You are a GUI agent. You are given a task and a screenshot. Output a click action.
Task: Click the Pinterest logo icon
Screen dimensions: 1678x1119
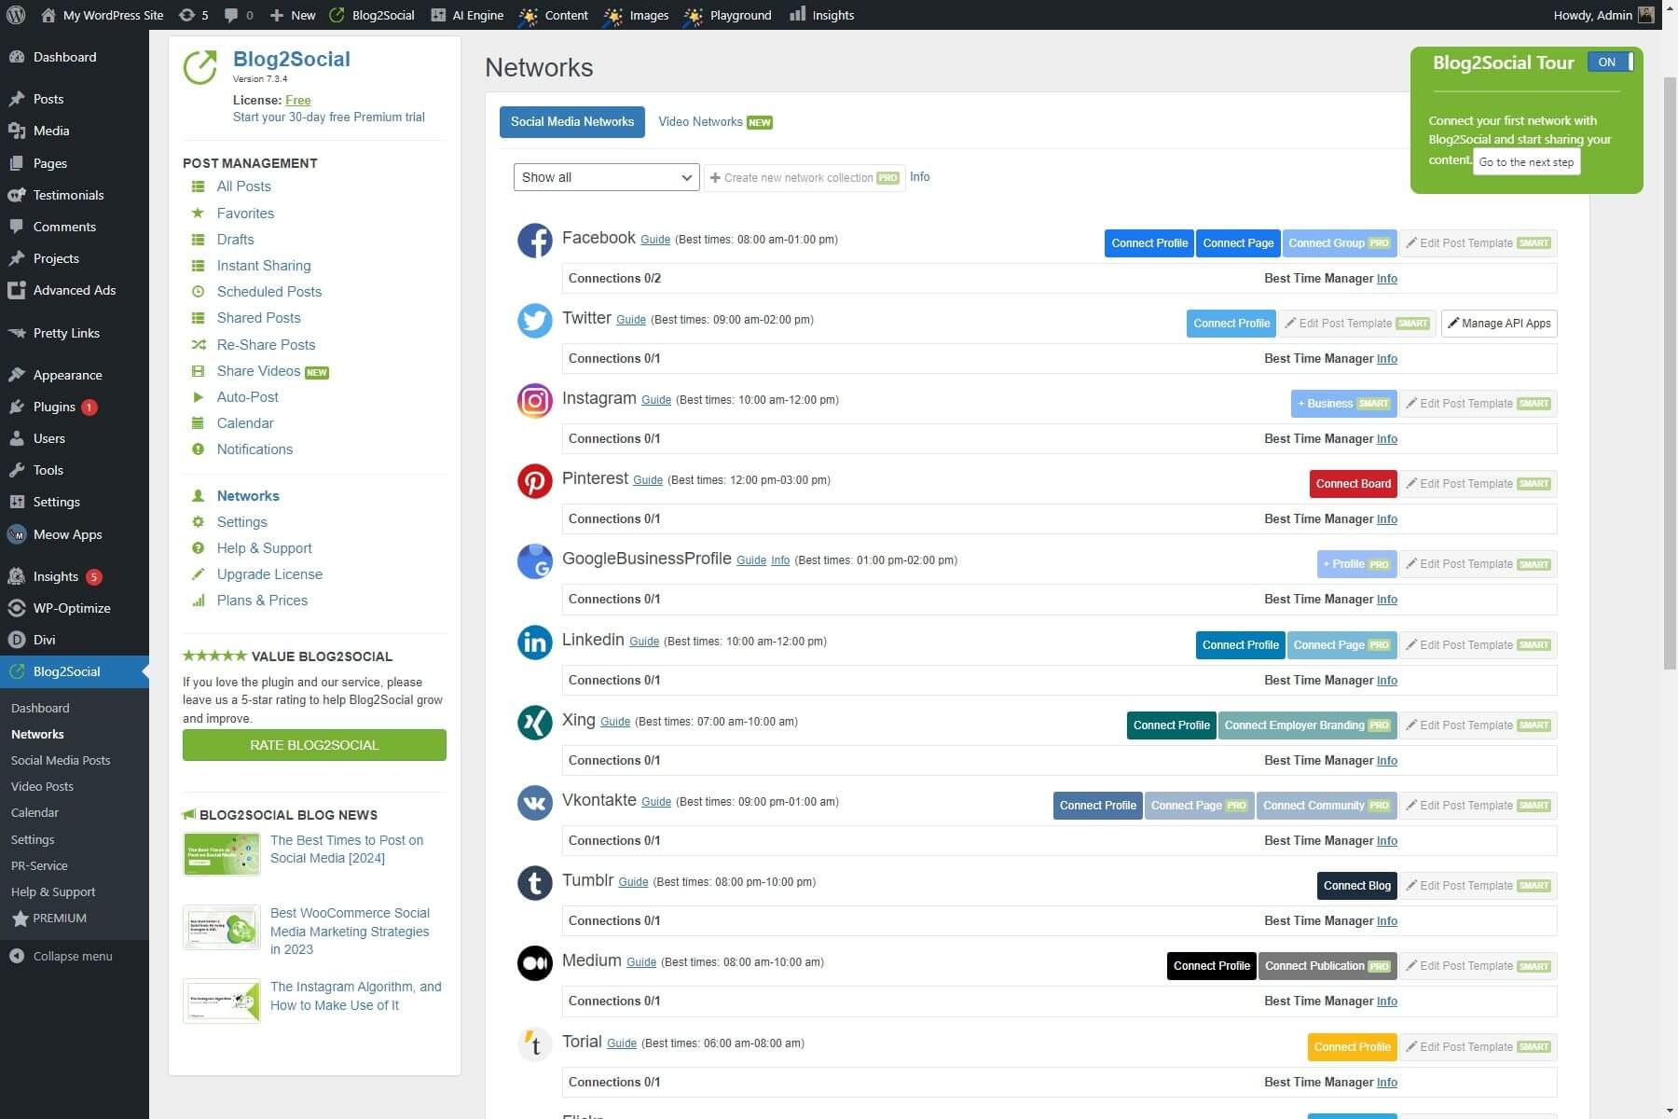[x=534, y=481]
